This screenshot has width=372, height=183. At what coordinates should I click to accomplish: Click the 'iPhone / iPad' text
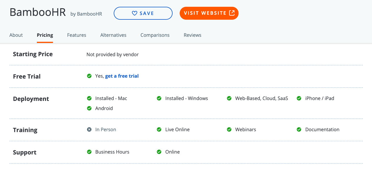pyautogui.click(x=320, y=98)
